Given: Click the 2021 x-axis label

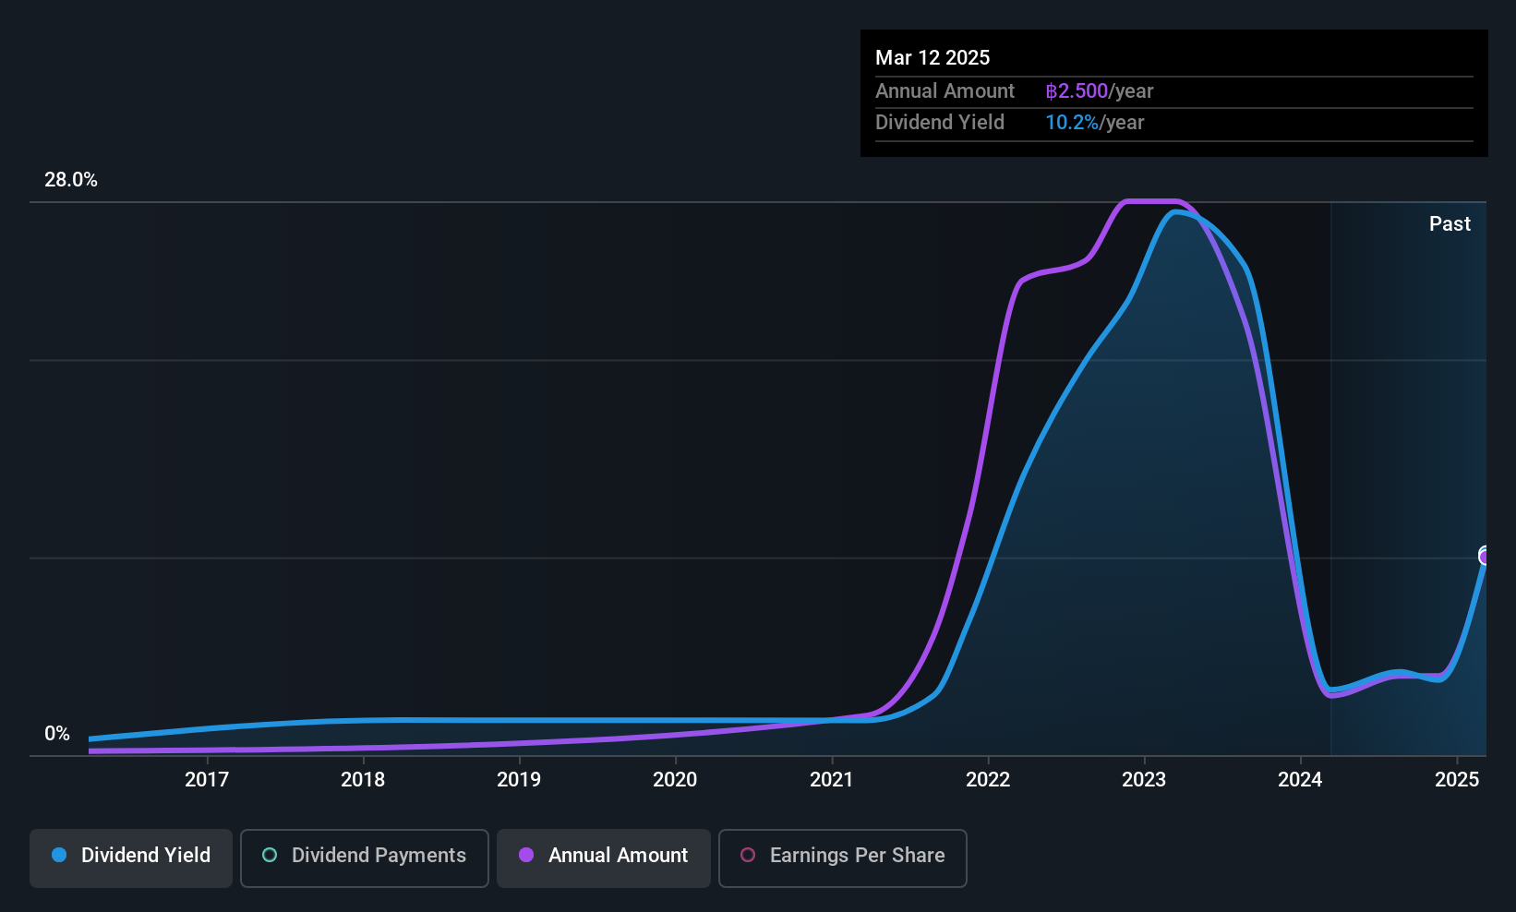Looking at the screenshot, I should coord(832,780).
